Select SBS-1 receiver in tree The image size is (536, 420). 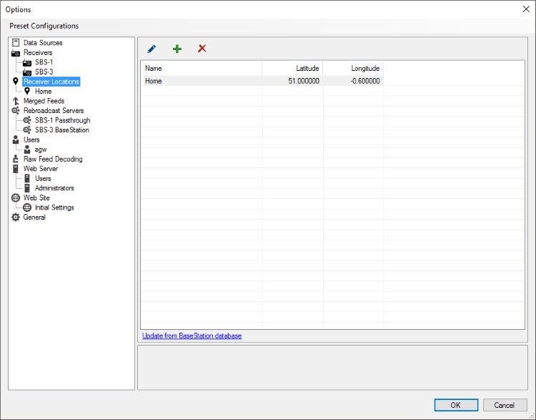44,62
